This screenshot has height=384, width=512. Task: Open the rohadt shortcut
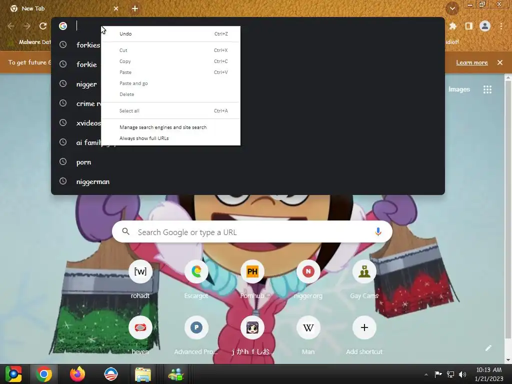[140, 271]
